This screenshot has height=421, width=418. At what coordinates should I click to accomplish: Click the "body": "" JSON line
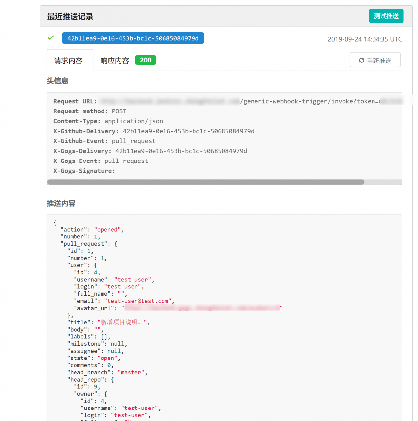click(85, 330)
